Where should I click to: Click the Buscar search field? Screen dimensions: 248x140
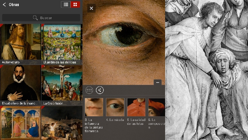[41, 18]
